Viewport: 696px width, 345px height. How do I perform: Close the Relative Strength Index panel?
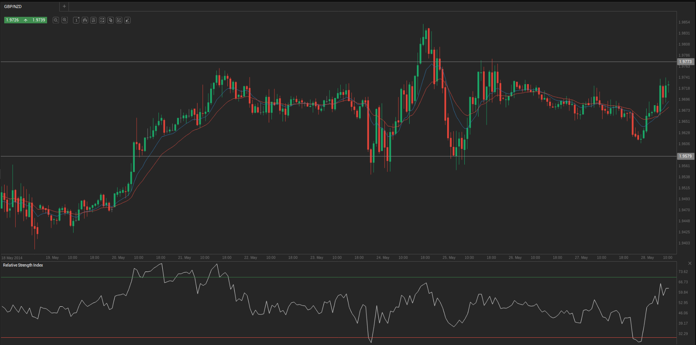point(689,264)
